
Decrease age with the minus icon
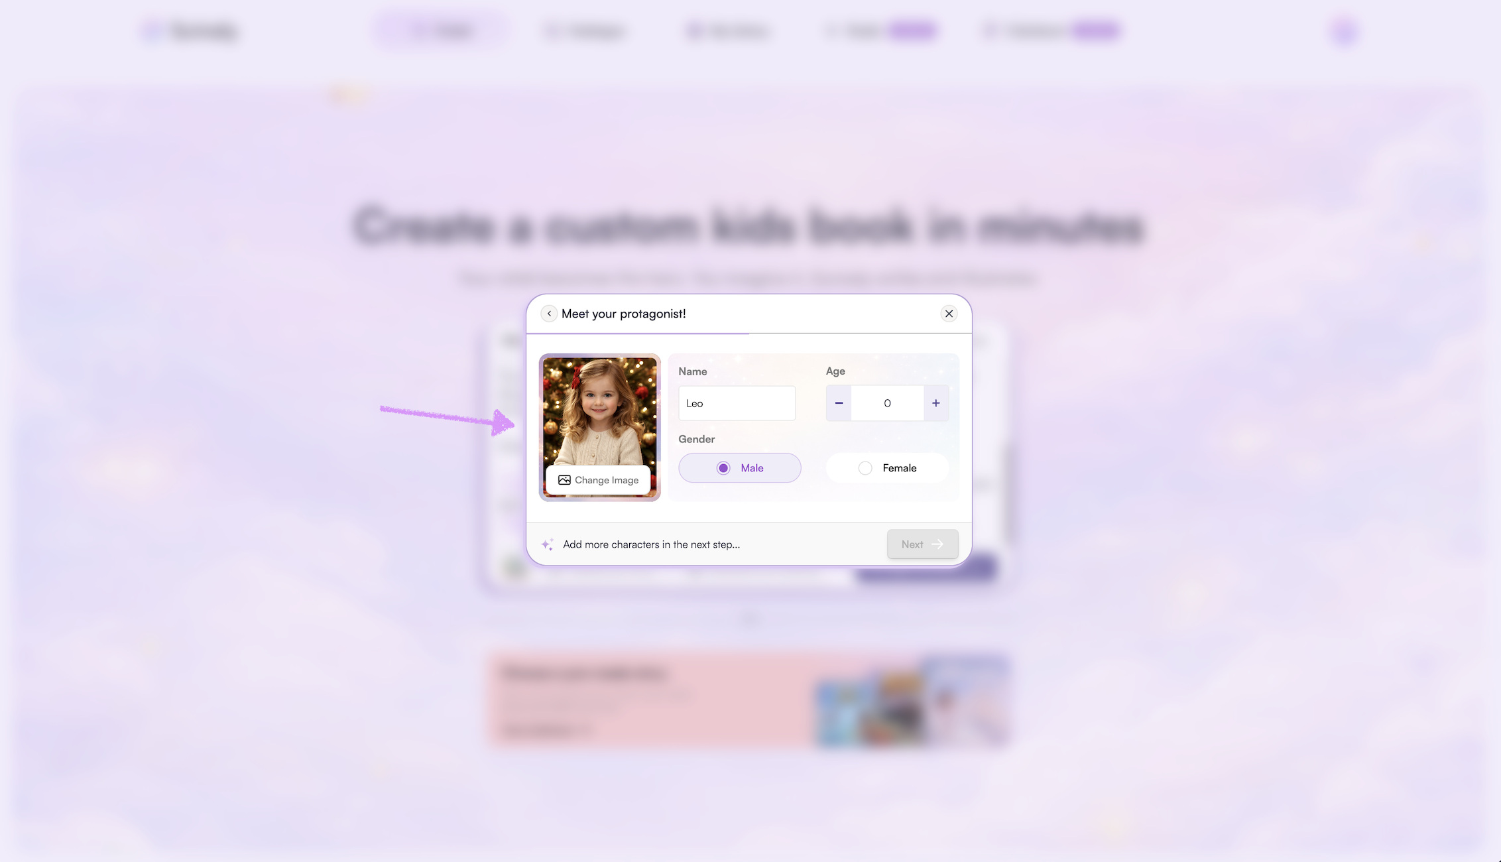tap(839, 403)
